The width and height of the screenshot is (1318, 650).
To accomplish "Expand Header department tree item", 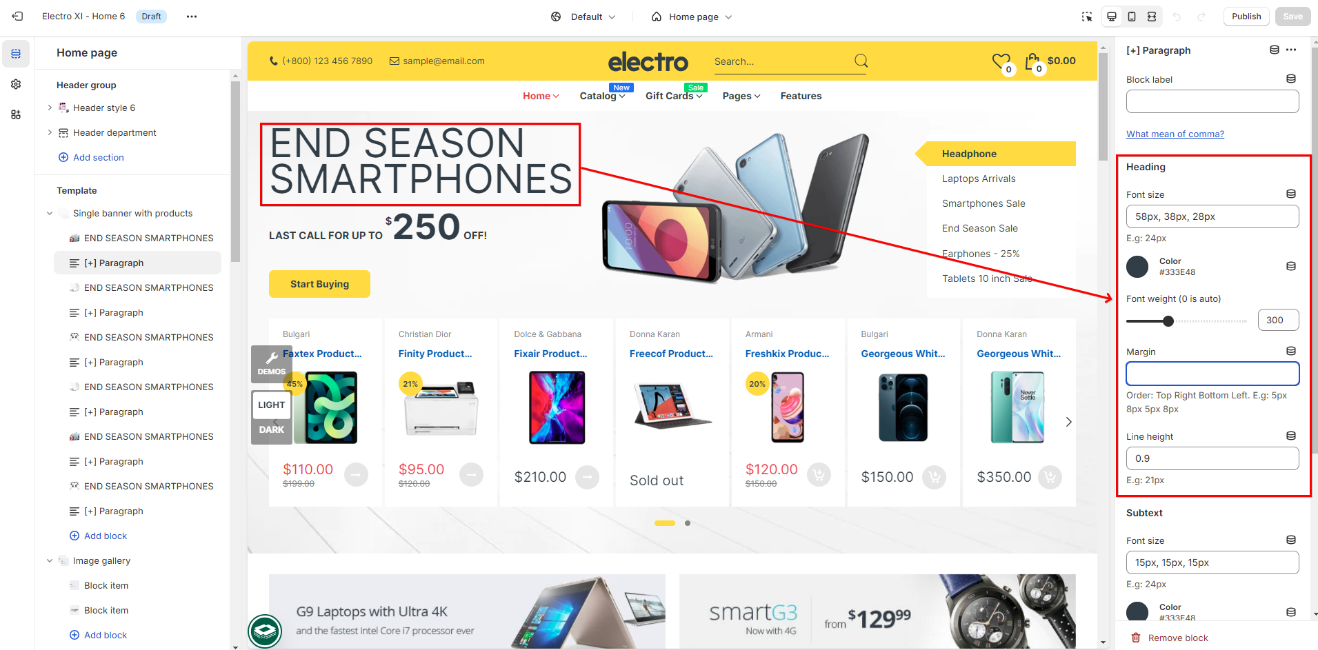I will click(x=50, y=132).
